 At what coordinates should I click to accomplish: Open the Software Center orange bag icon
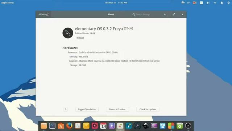pos(61,126)
